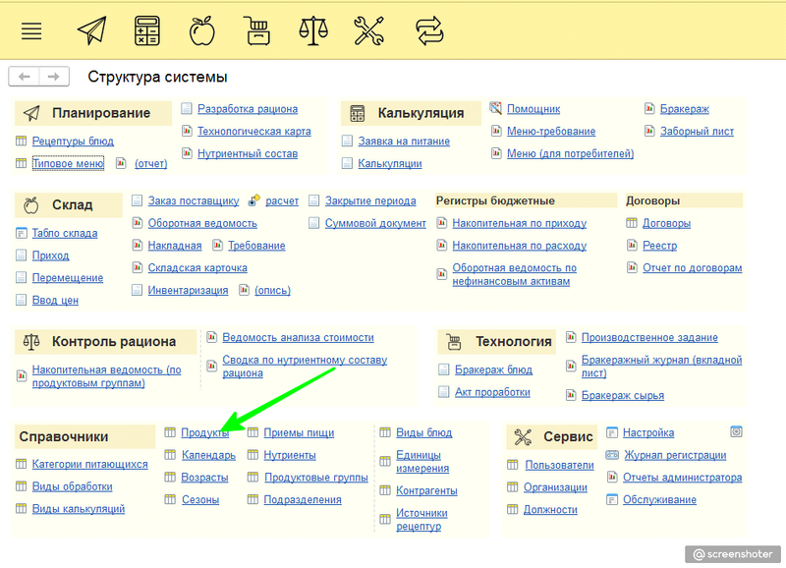
Task: Click the cash register Technology toolbar icon
Action: pos(257,30)
